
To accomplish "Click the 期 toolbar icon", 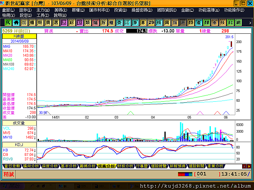I will (x=40, y=22).
